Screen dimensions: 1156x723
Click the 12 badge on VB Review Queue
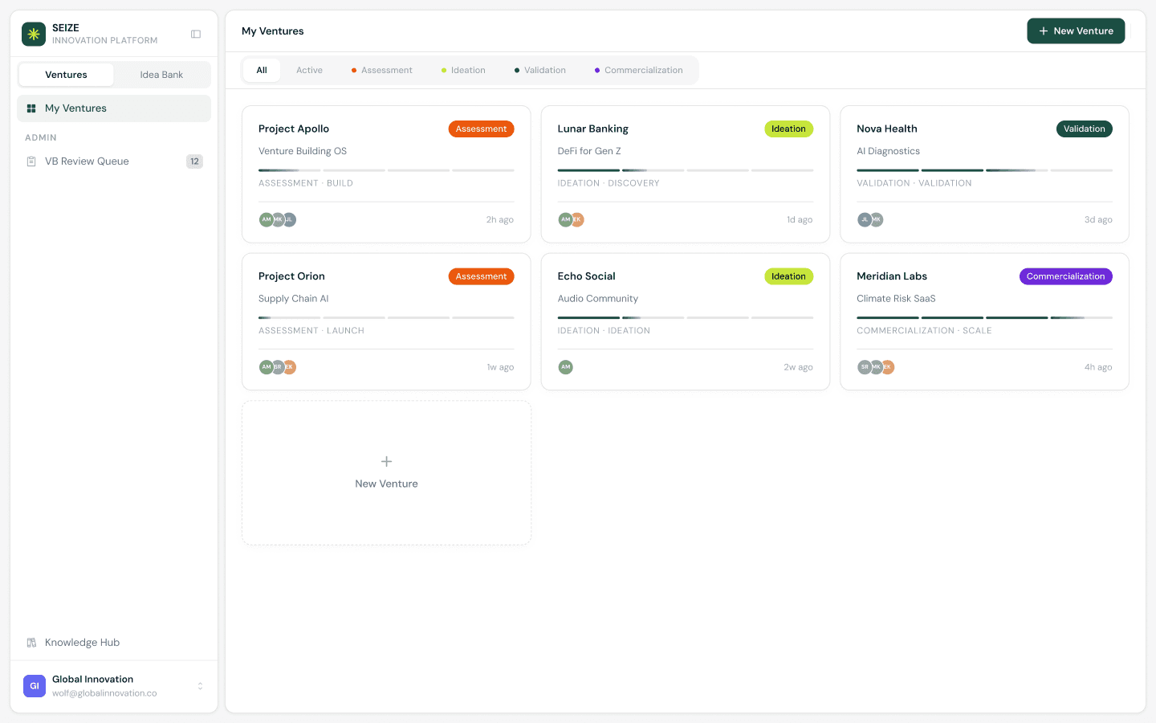tap(194, 161)
